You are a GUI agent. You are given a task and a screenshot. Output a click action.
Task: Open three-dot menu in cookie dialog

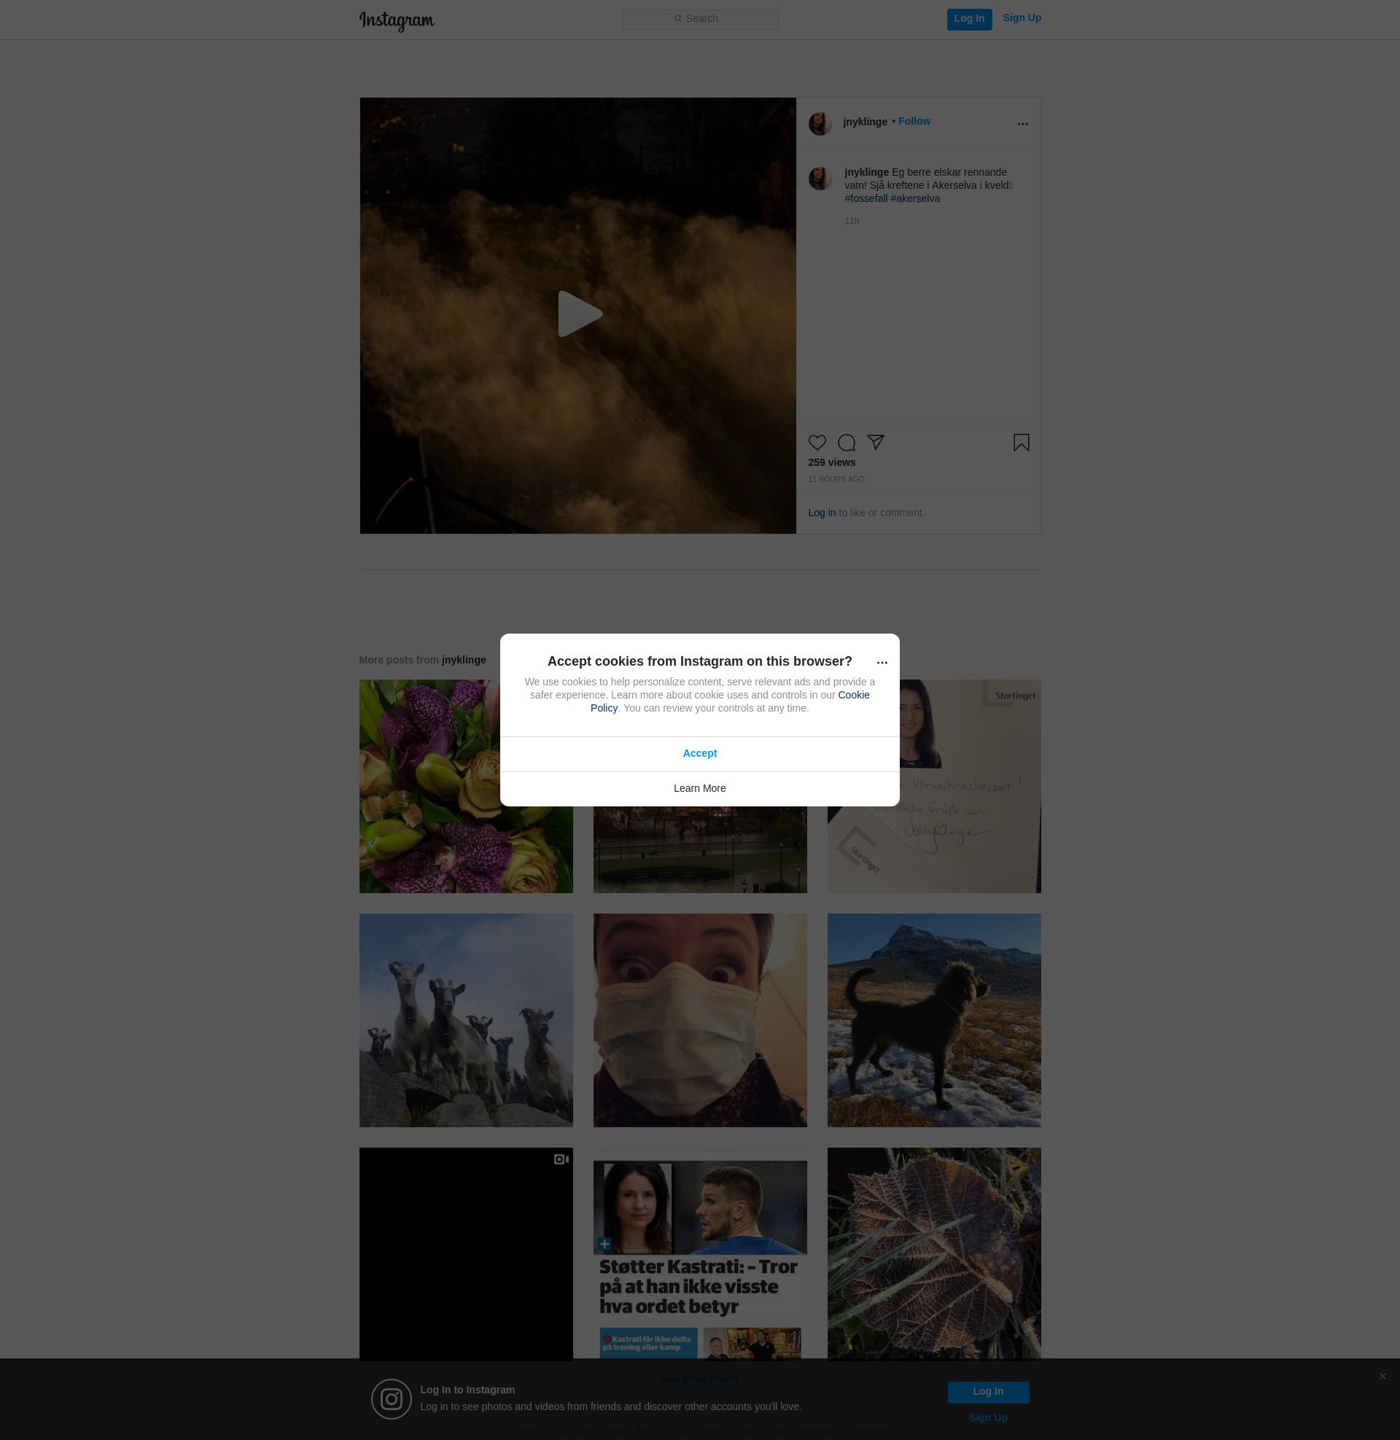tap(882, 662)
